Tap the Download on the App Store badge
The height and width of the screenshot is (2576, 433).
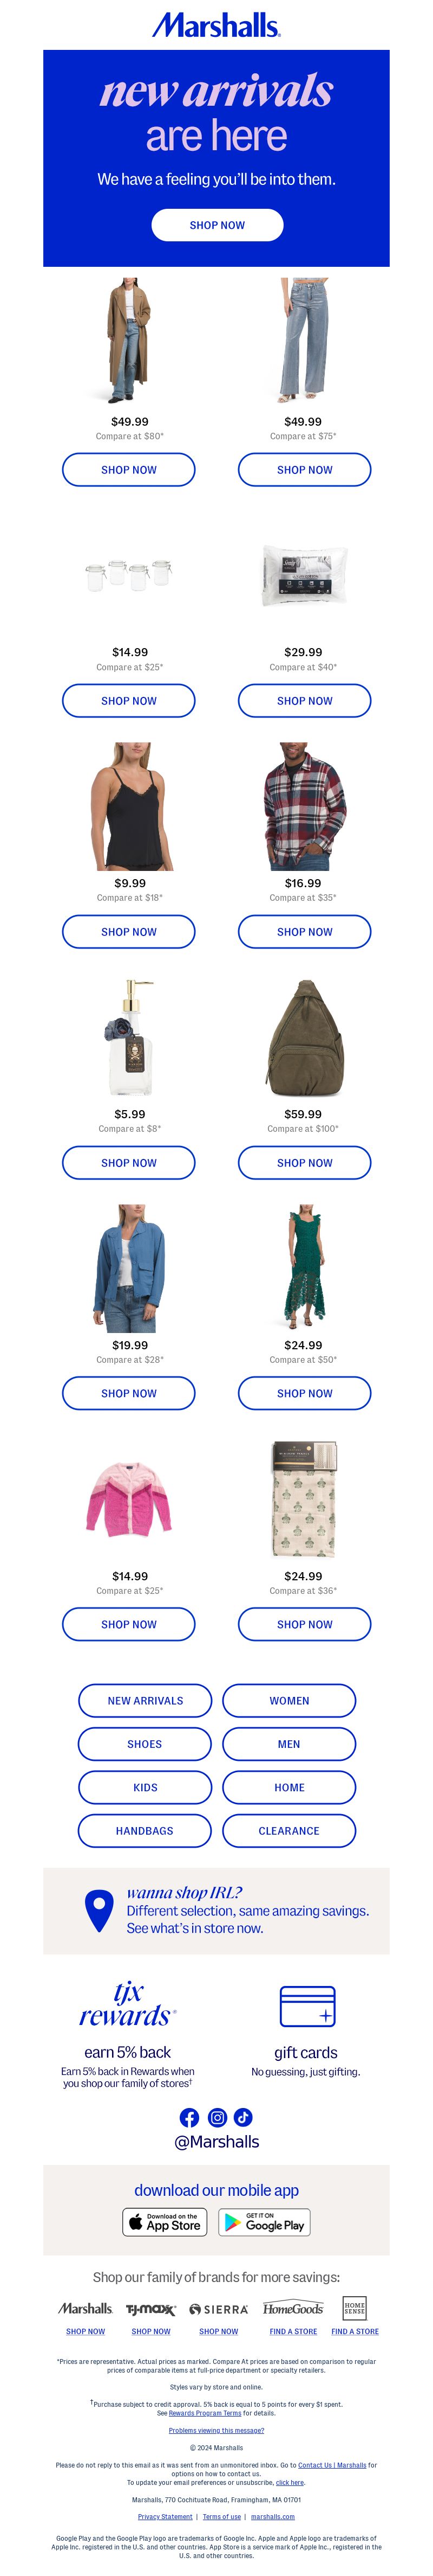point(165,2222)
